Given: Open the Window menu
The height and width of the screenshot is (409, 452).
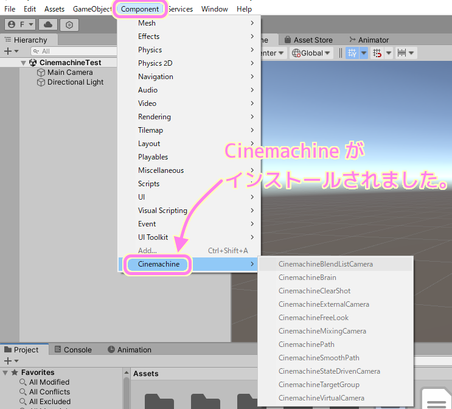Looking at the screenshot, I should 215,9.
